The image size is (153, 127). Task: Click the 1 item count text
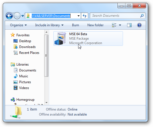(x=32, y=109)
